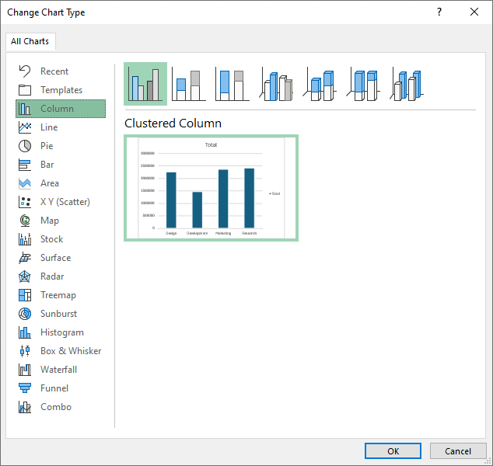Choose the 3-D Stacked Column subtype icon
This screenshot has height=466, width=493.
[x=320, y=85]
